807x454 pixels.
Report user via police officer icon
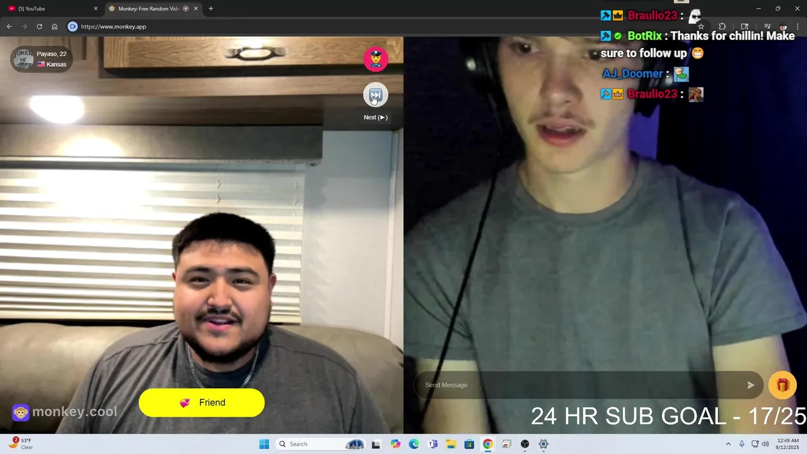[x=376, y=59]
